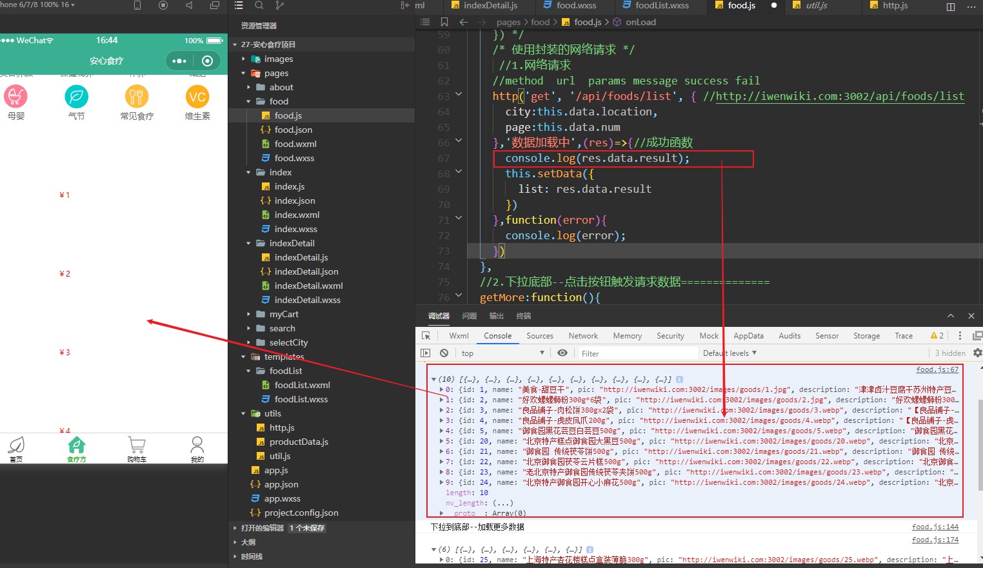Screen dimensions: 983x568
Task: Expand the selectCity folder
Action: point(248,342)
